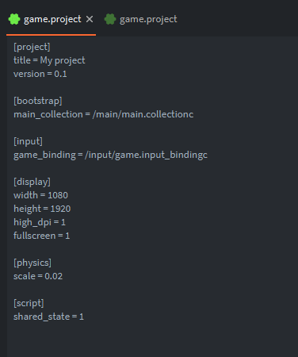Screen dimensions: 298x357
Task: Place cursor on the [input] section header
Action: point(28,141)
